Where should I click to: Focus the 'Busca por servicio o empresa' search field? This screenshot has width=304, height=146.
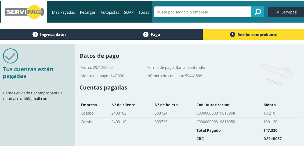point(202,12)
